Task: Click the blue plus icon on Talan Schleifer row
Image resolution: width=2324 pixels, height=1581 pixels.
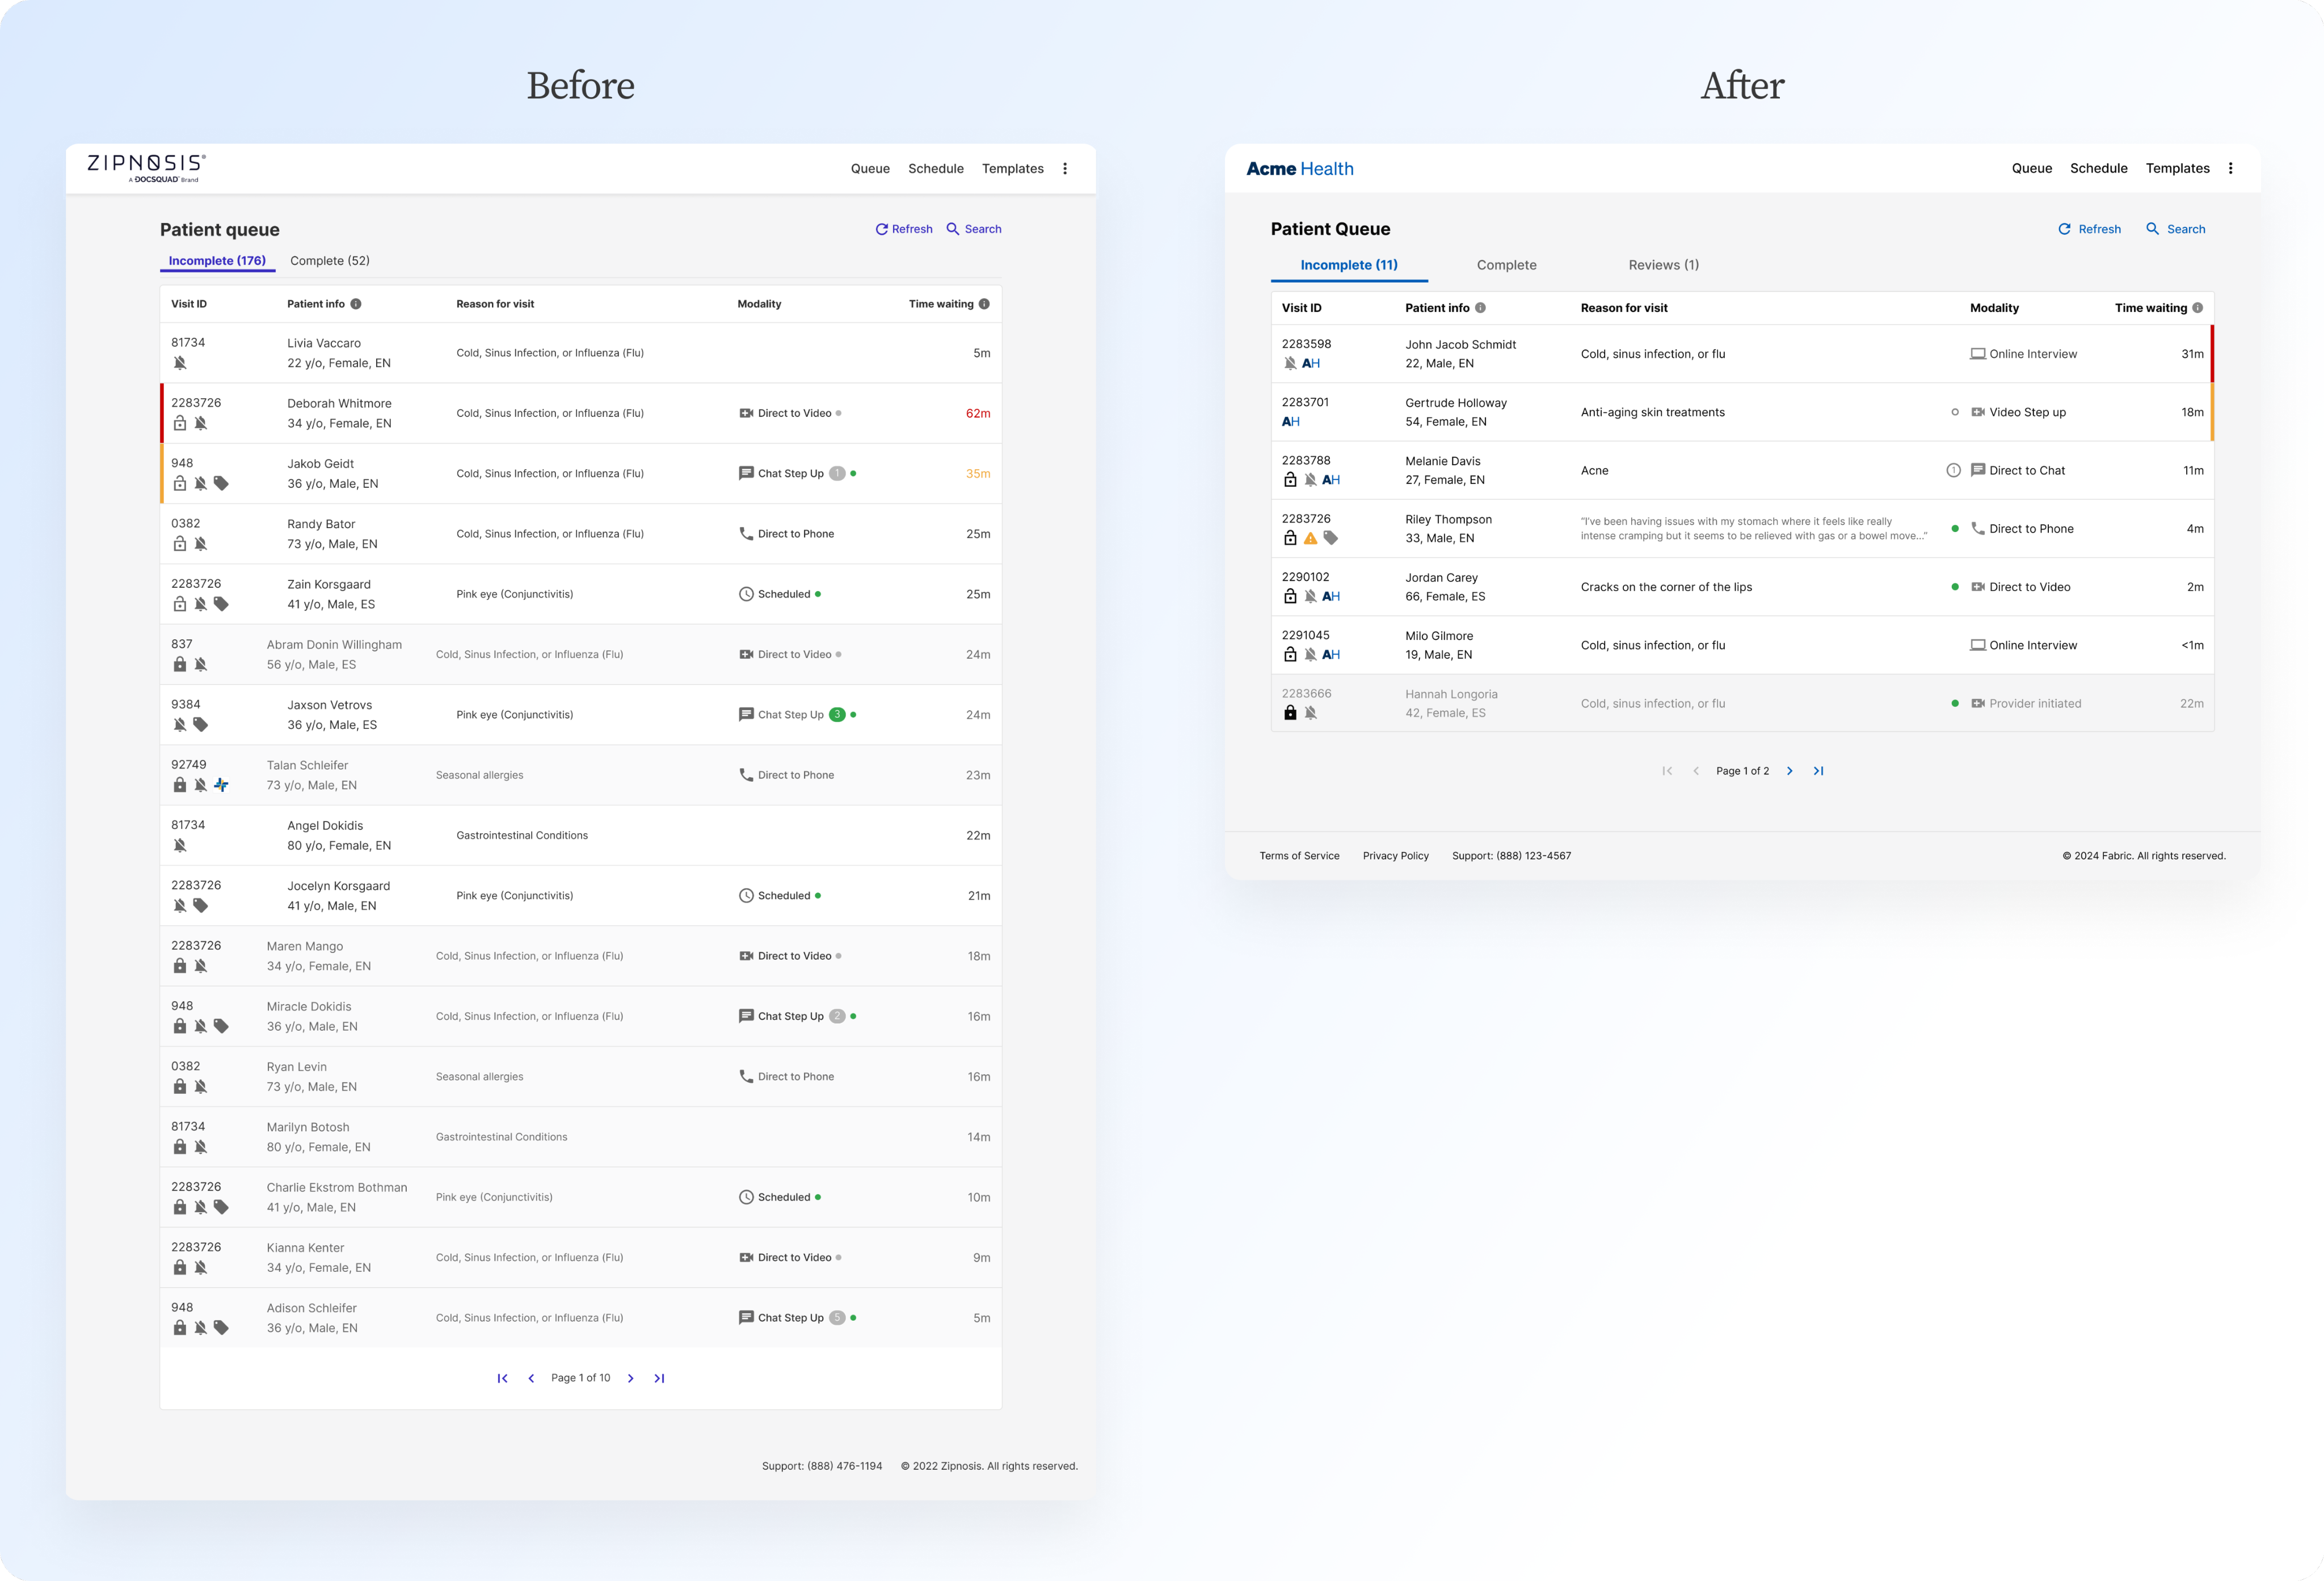Action: click(221, 785)
